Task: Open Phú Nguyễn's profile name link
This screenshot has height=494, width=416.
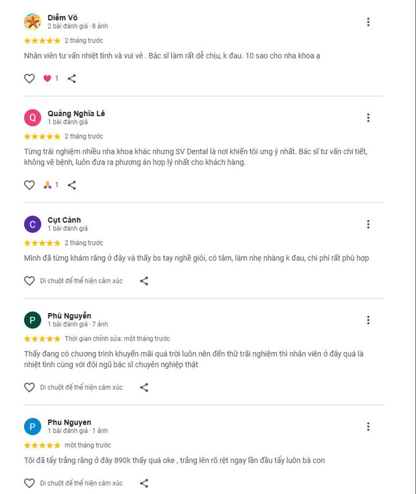Action: click(69, 316)
